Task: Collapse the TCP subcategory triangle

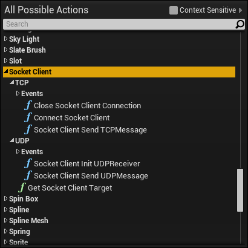Action: (12, 82)
